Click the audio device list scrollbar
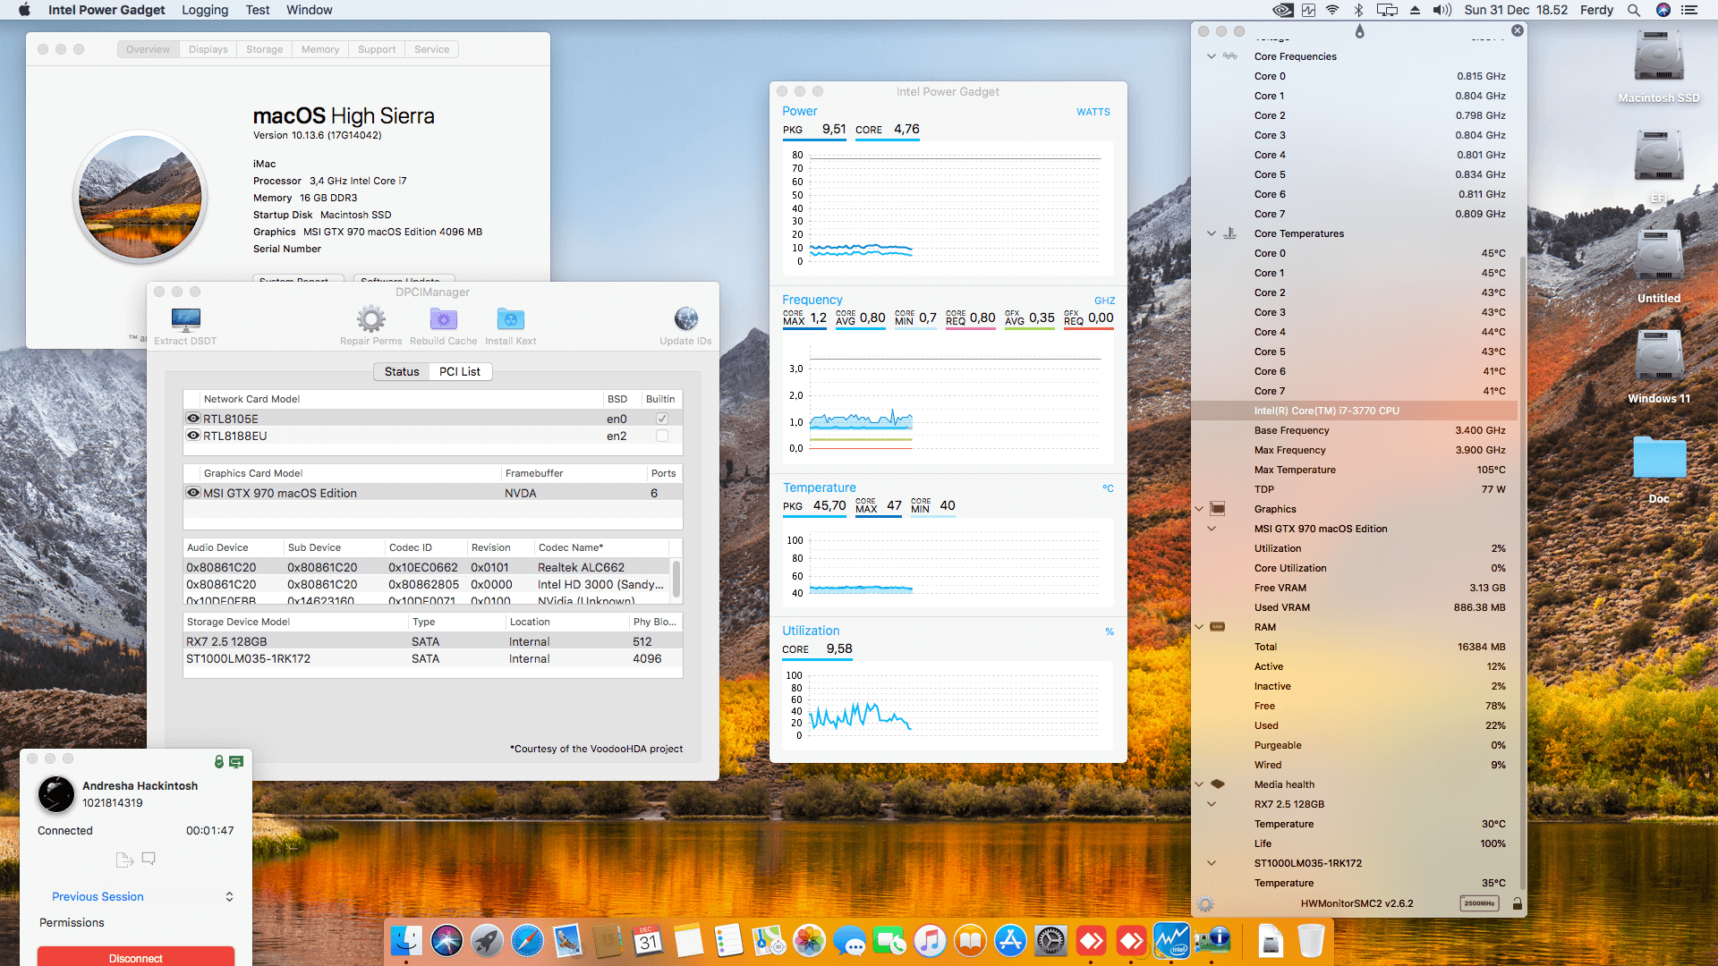Viewport: 1718px width, 966px height. [676, 579]
